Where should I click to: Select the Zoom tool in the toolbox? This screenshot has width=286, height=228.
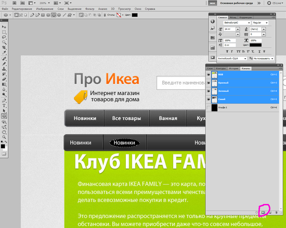(4, 137)
